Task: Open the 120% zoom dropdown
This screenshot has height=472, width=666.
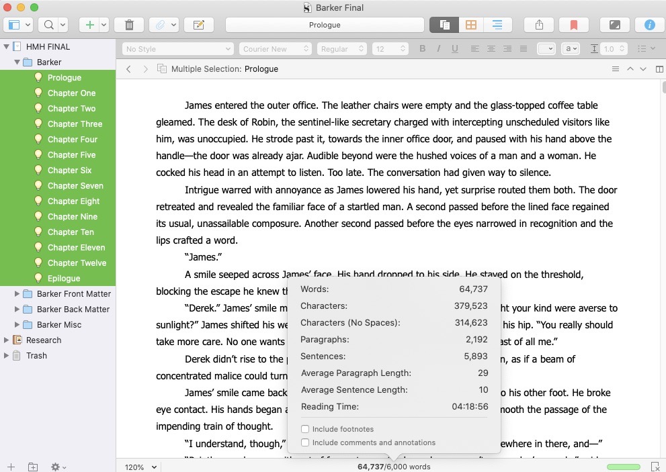Action: 140,467
